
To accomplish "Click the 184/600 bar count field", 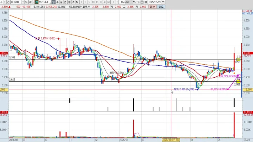I will point(125,2).
